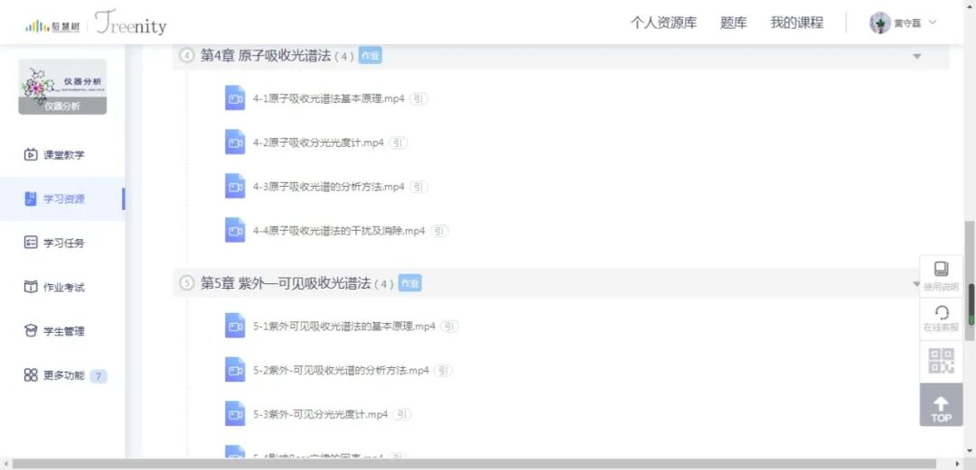
Task: Go to 作业考试 section
Action: tap(62, 287)
